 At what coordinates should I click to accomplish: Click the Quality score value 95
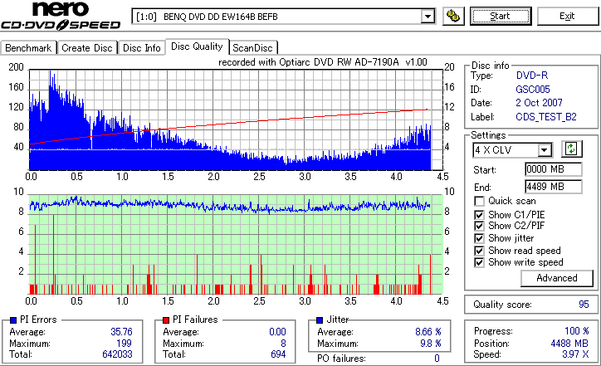(x=584, y=305)
